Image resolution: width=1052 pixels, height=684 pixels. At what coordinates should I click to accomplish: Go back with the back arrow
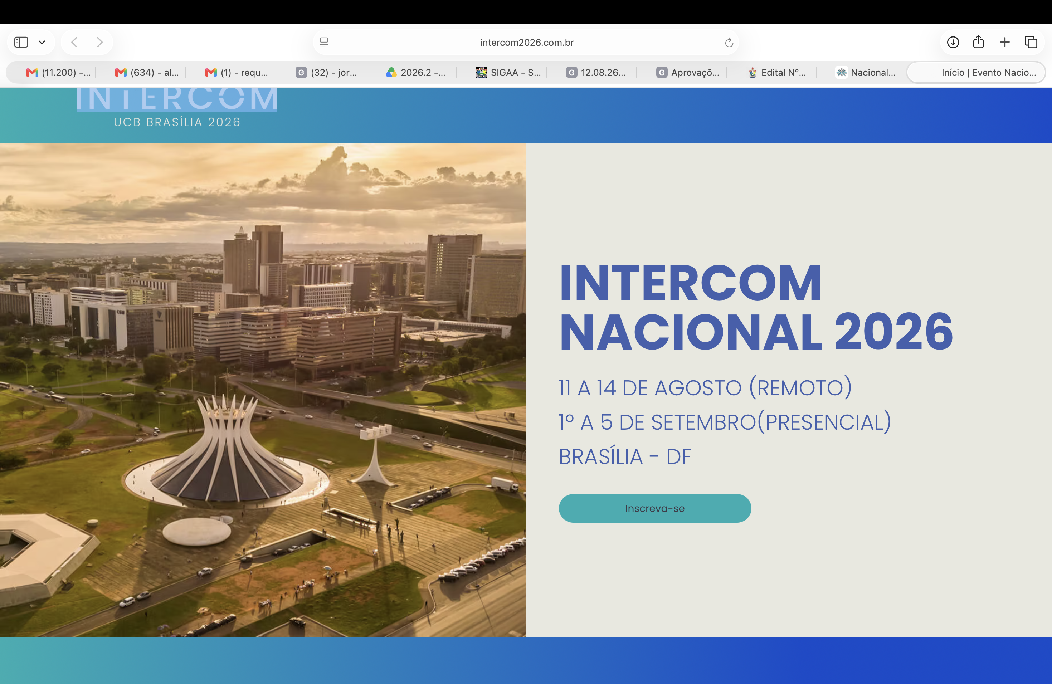(x=74, y=43)
